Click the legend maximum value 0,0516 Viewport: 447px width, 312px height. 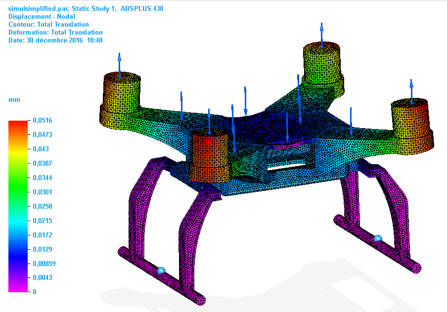[43, 120]
